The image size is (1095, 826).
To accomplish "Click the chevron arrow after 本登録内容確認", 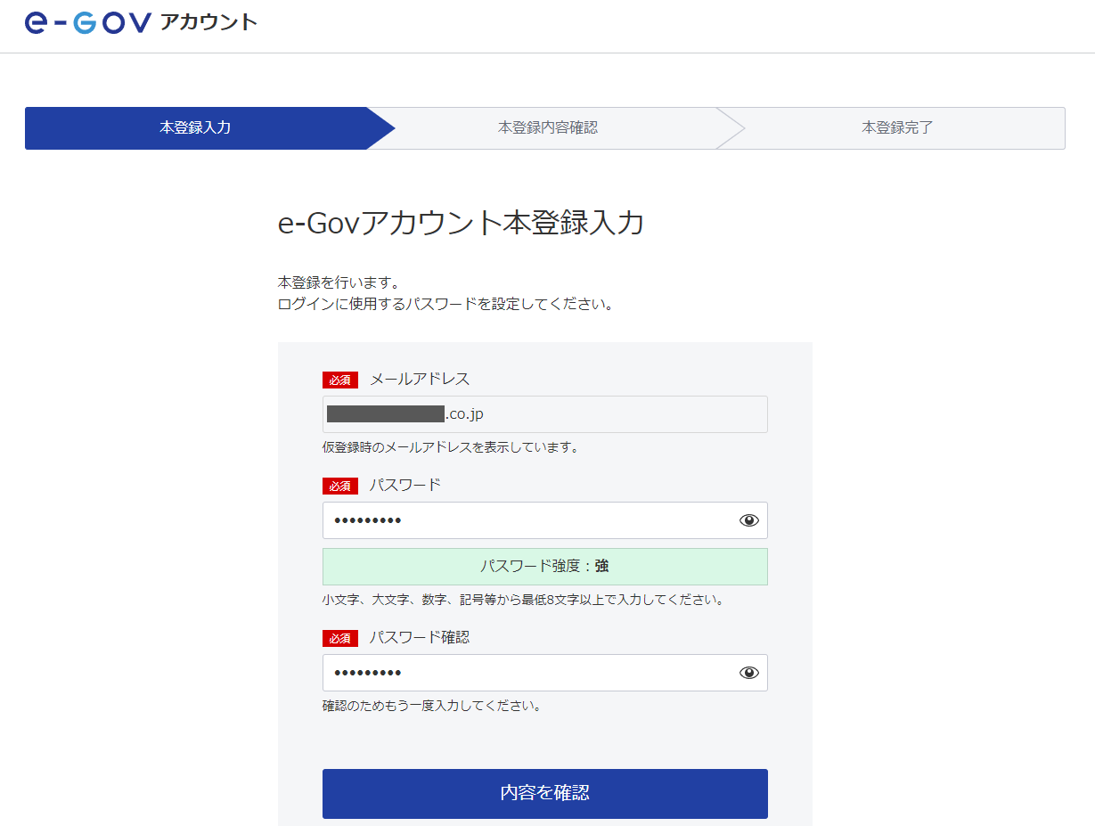I will [x=731, y=127].
